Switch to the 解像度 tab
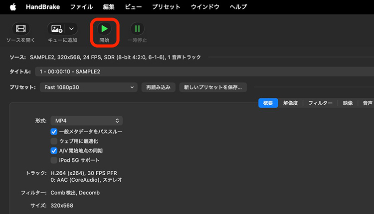The image size is (374, 214). coord(291,103)
